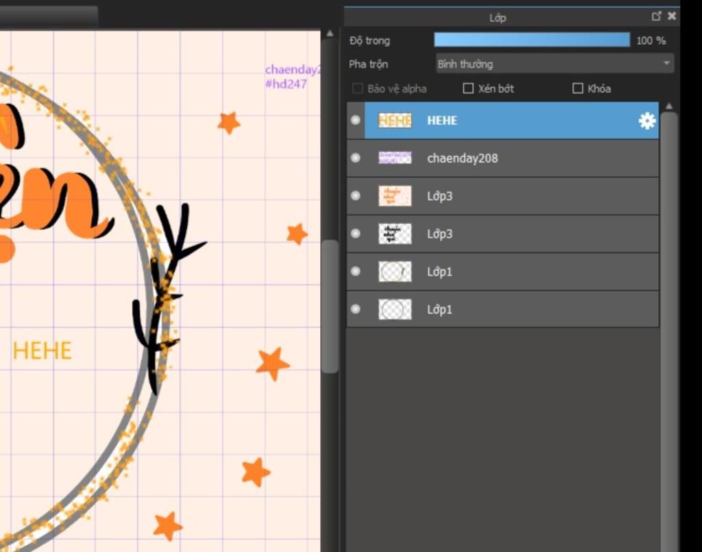
Task: Enable the Xén bớt clipping checkbox
Action: (x=468, y=88)
